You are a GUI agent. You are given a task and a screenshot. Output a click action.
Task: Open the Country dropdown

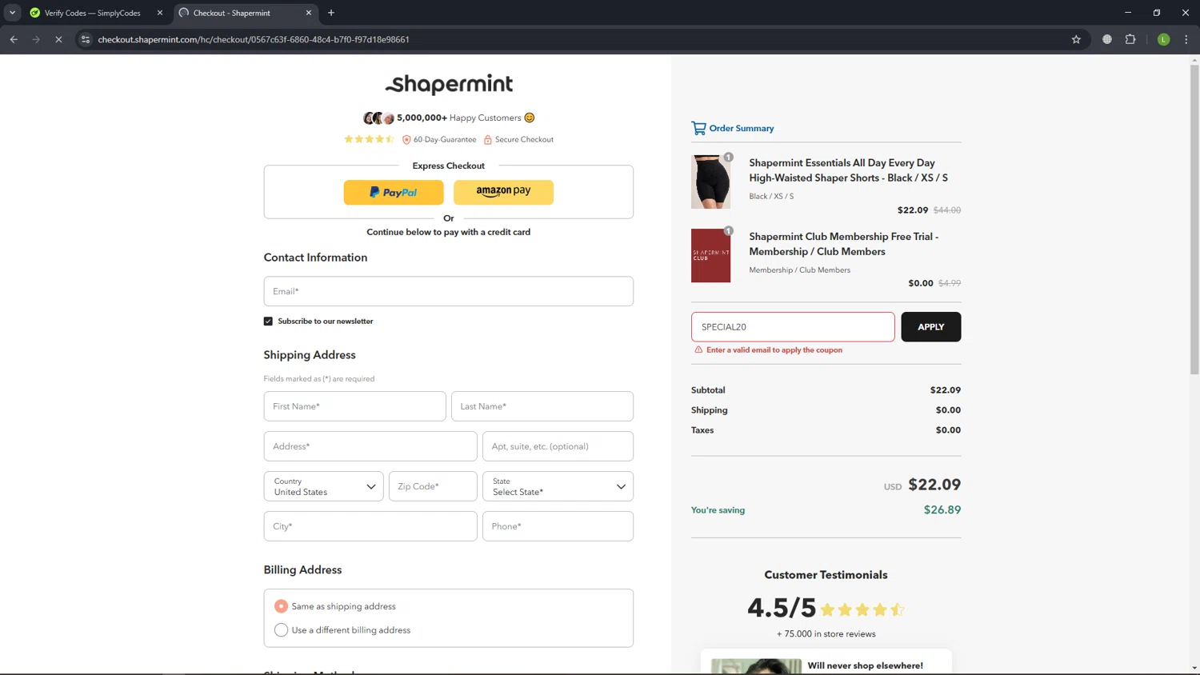323,486
